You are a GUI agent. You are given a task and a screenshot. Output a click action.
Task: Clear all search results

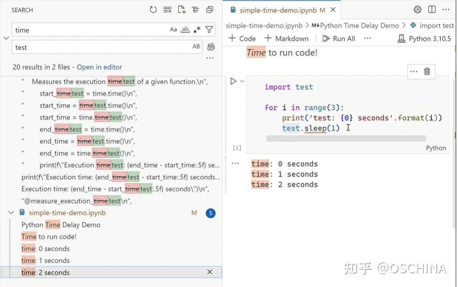167,9
